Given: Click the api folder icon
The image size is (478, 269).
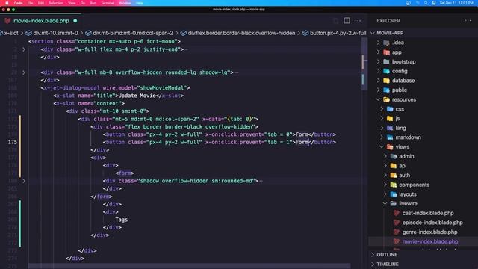Looking at the screenshot, I should [x=394, y=166].
